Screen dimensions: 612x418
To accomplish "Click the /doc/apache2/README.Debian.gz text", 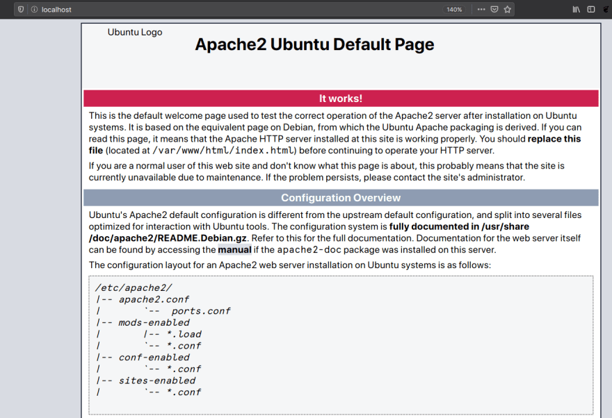I will pyautogui.click(x=168, y=238).
